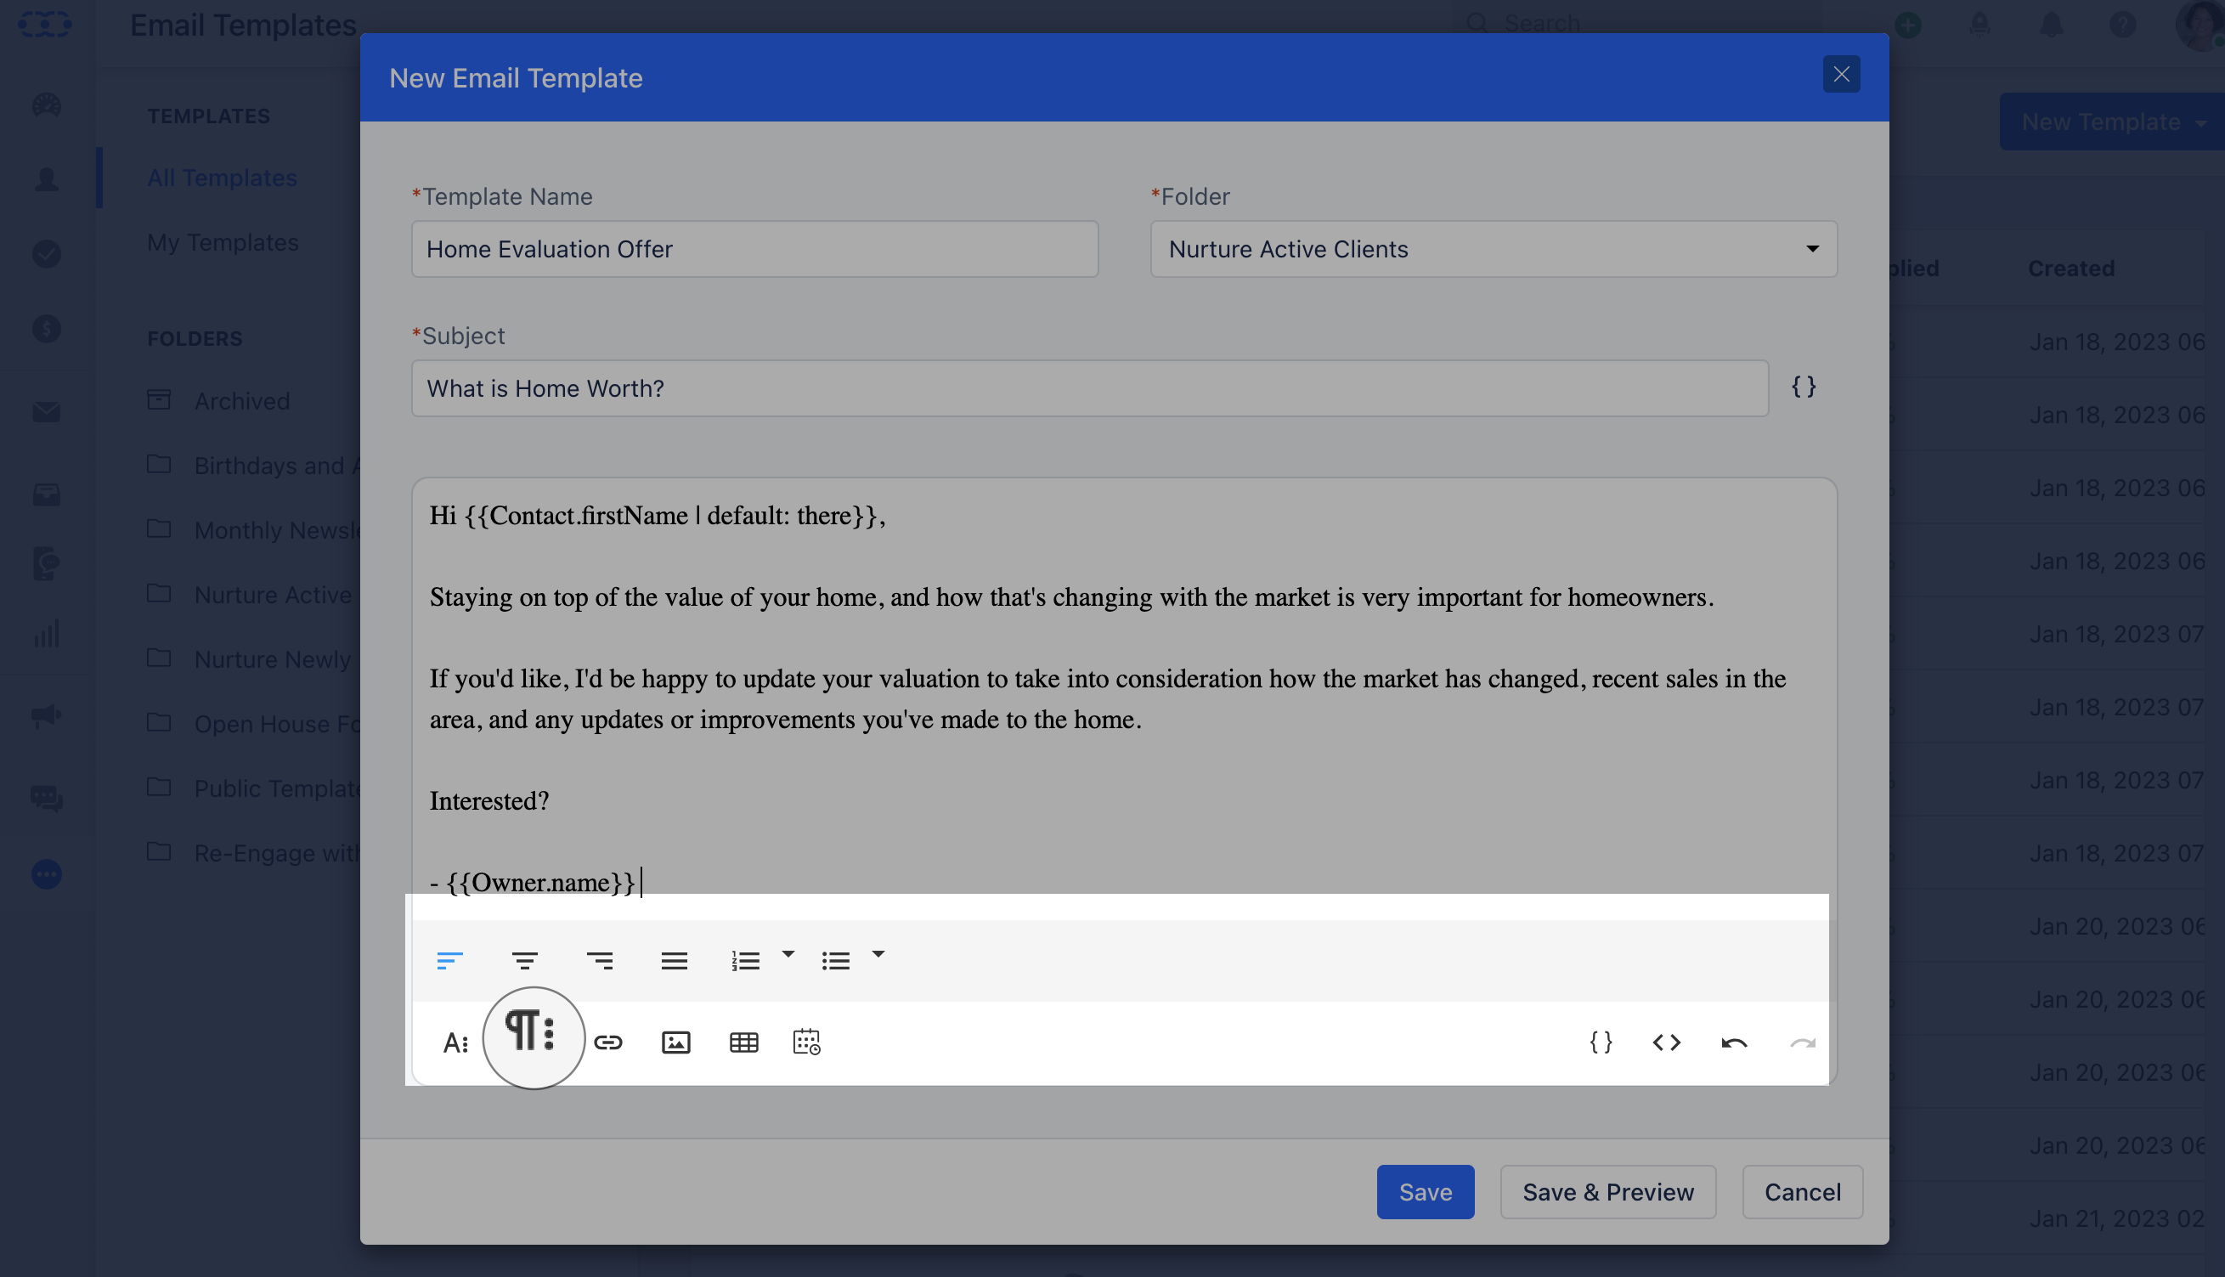Open deals dollar icon in navigation
The width and height of the screenshot is (2225, 1277).
click(x=47, y=329)
